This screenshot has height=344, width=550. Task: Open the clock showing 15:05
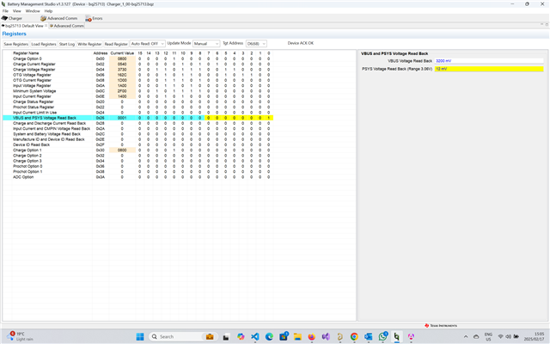(x=534, y=336)
